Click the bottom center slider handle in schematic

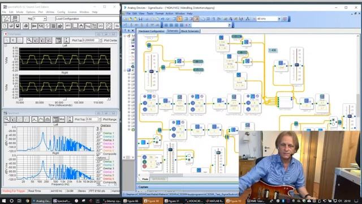pyautogui.click(x=218, y=152)
